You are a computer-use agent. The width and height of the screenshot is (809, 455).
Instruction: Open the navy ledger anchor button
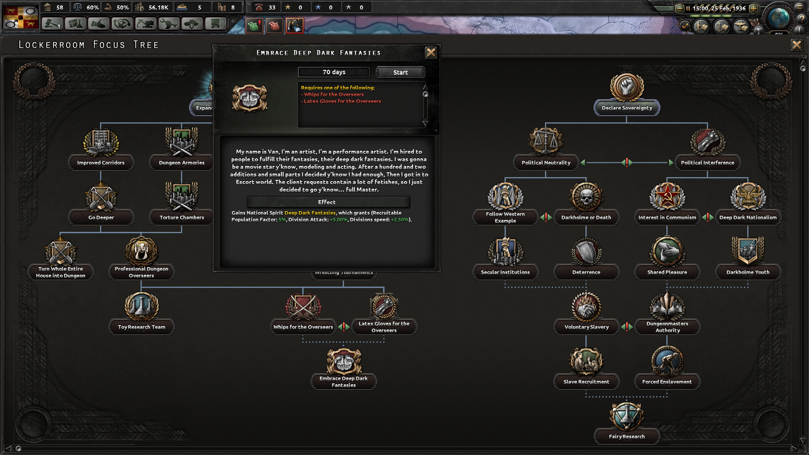pos(721,27)
